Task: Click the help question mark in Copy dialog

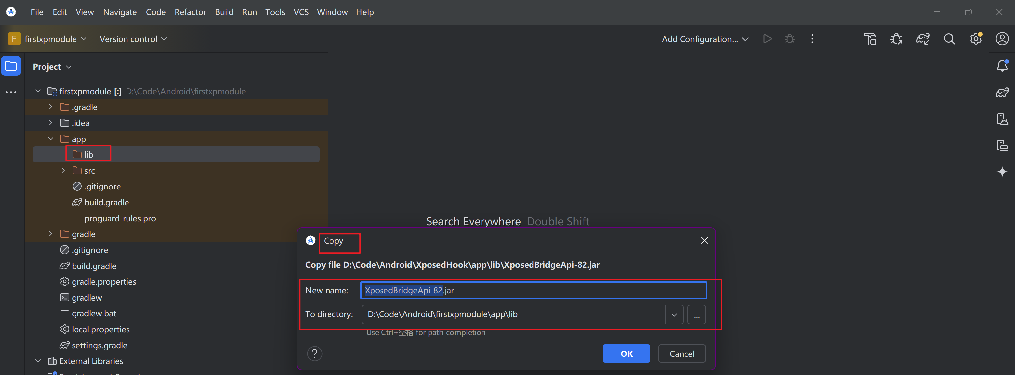Action: [314, 354]
